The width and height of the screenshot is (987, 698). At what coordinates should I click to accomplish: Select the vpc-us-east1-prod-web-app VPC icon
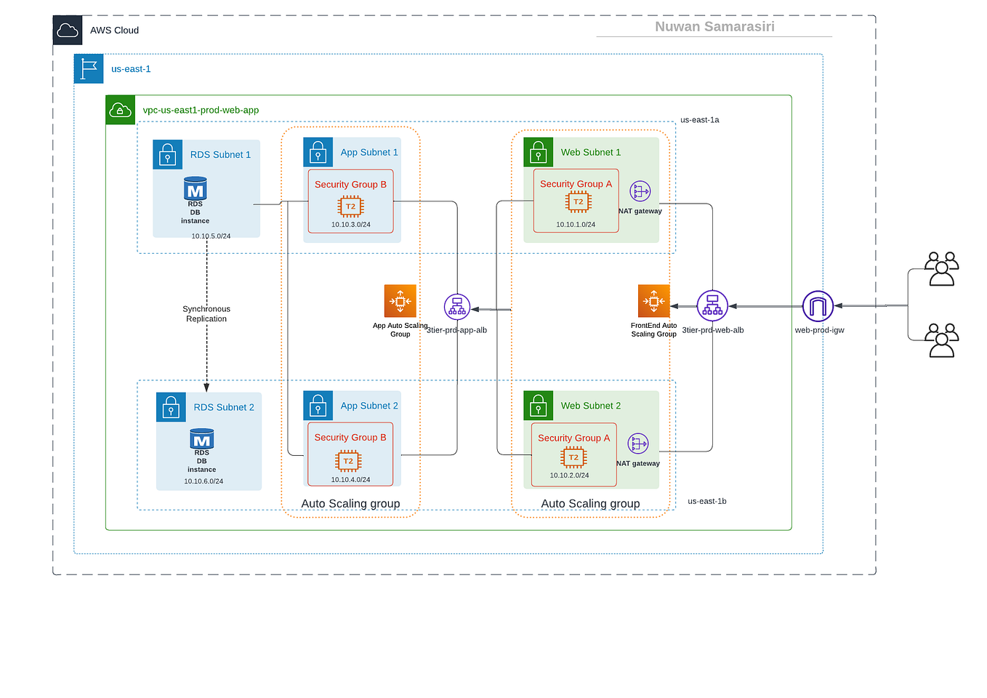121,110
